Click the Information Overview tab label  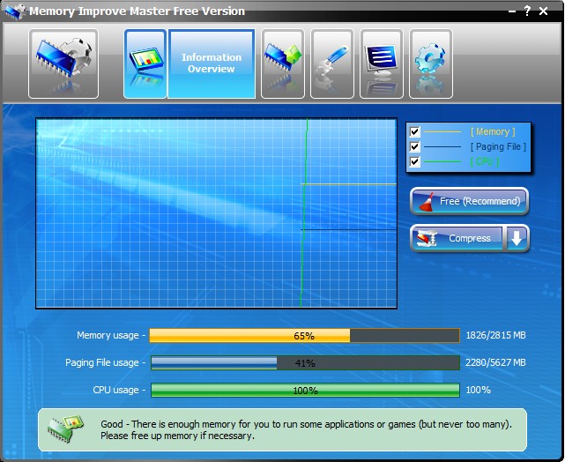(212, 63)
